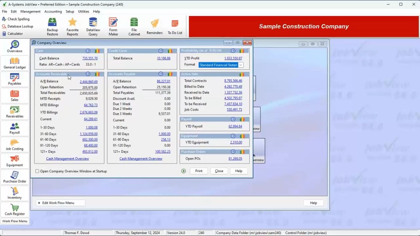Click Help in the Work Flow window
Screen dimensions: 420x236
click(x=313, y=203)
